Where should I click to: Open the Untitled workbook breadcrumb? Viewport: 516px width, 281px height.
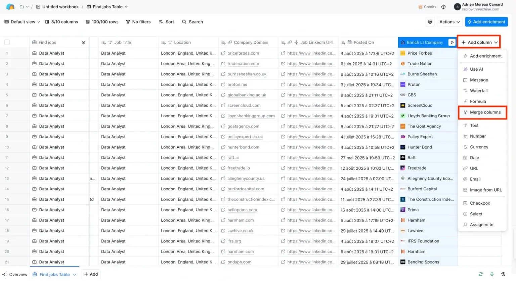tap(57, 7)
